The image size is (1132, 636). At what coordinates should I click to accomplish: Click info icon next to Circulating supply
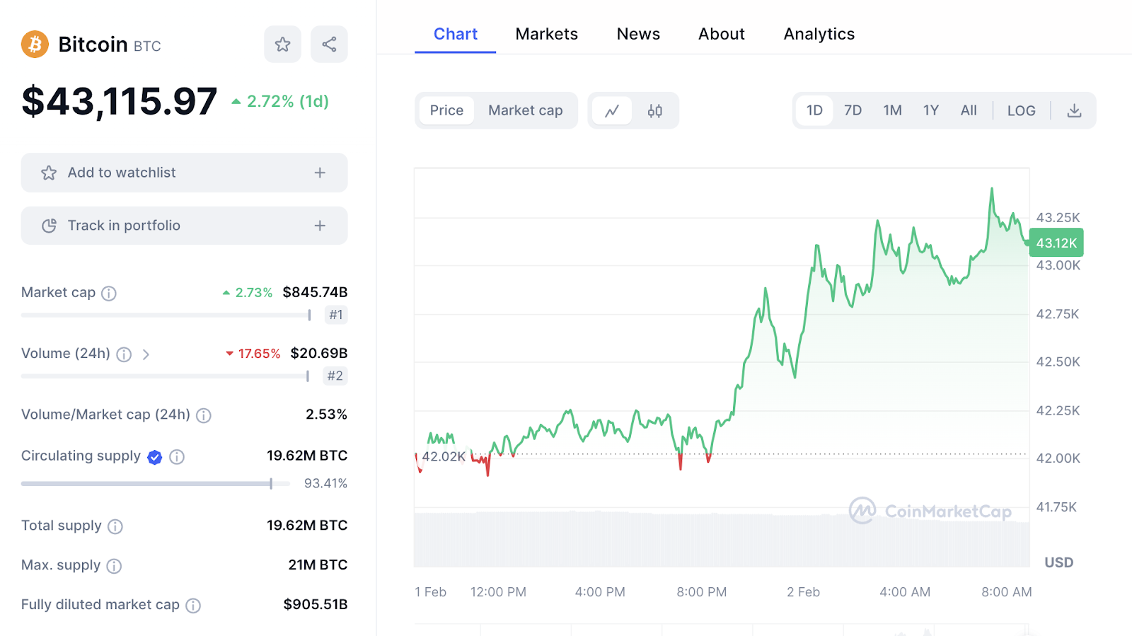[x=177, y=457]
